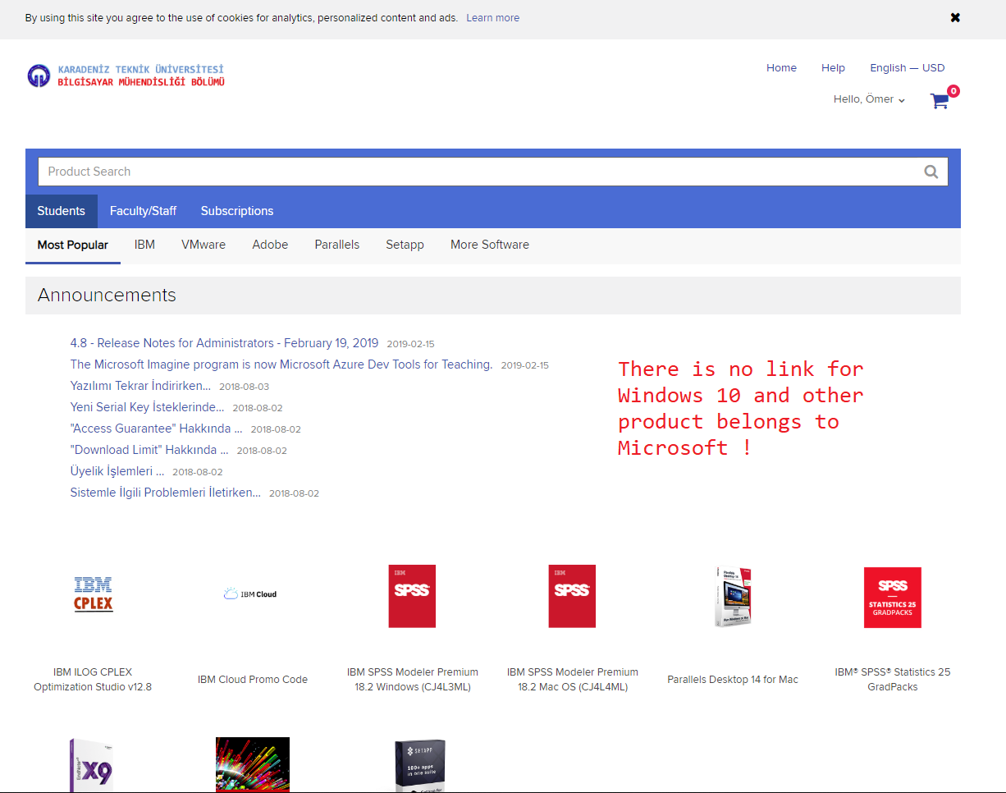Open the Microsoft Imagine program announcement
This screenshot has height=793, width=1006.
pyautogui.click(x=281, y=364)
